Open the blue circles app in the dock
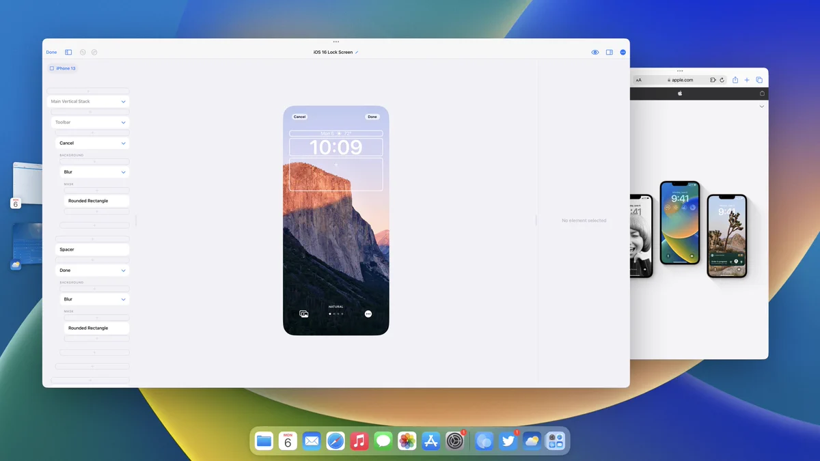820x461 pixels. (484, 441)
